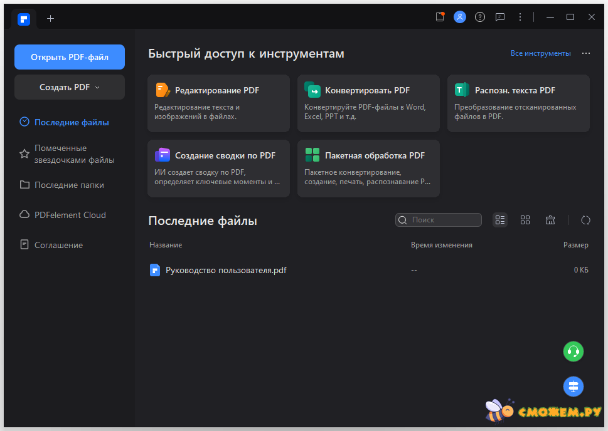Switch to thumbnail grid view

(525, 220)
